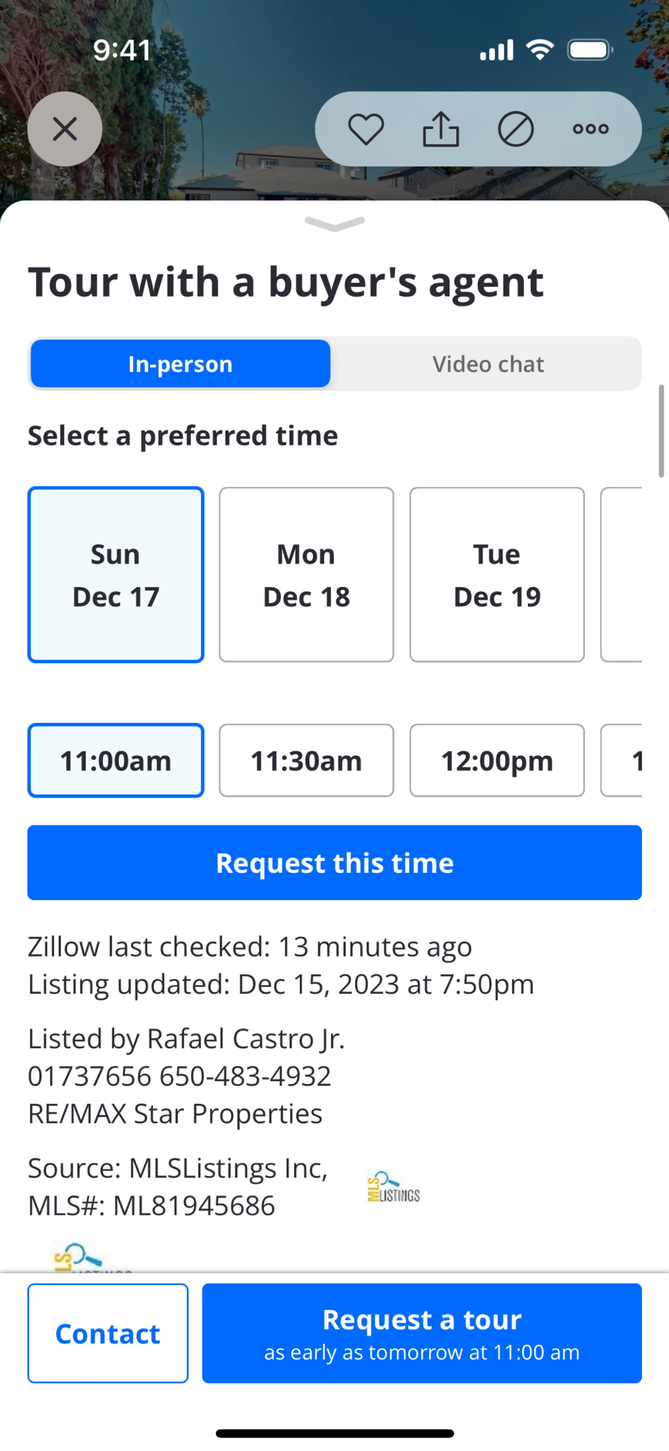The width and height of the screenshot is (669, 1451).
Task: Choose Mon Dec 18 date option
Action: click(306, 575)
